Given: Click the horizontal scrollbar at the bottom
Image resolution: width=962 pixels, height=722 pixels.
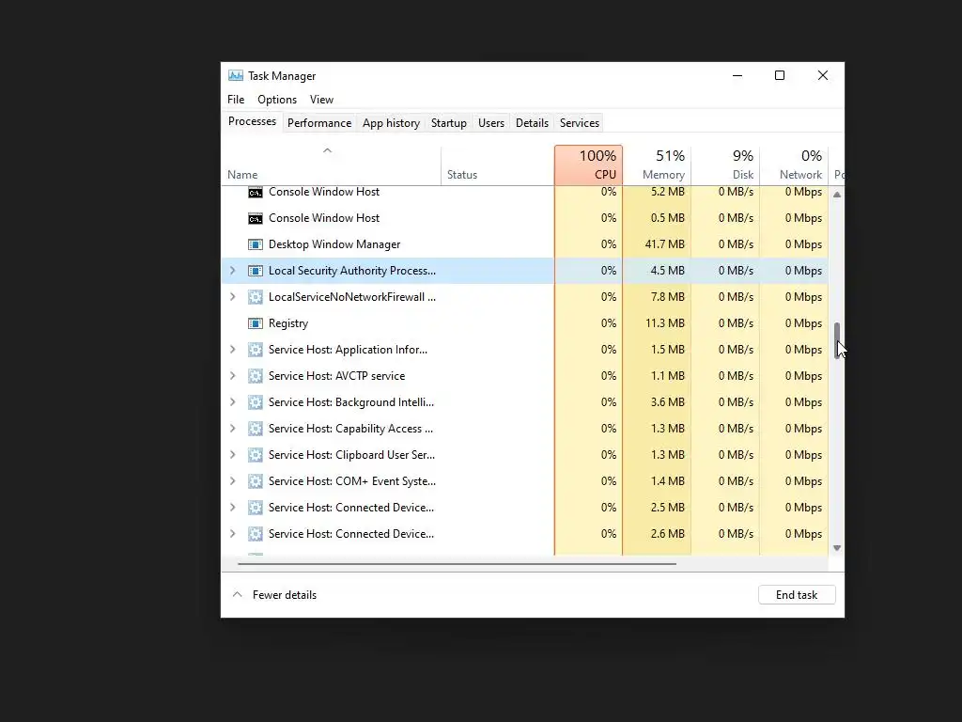Looking at the screenshot, I should coord(457,564).
